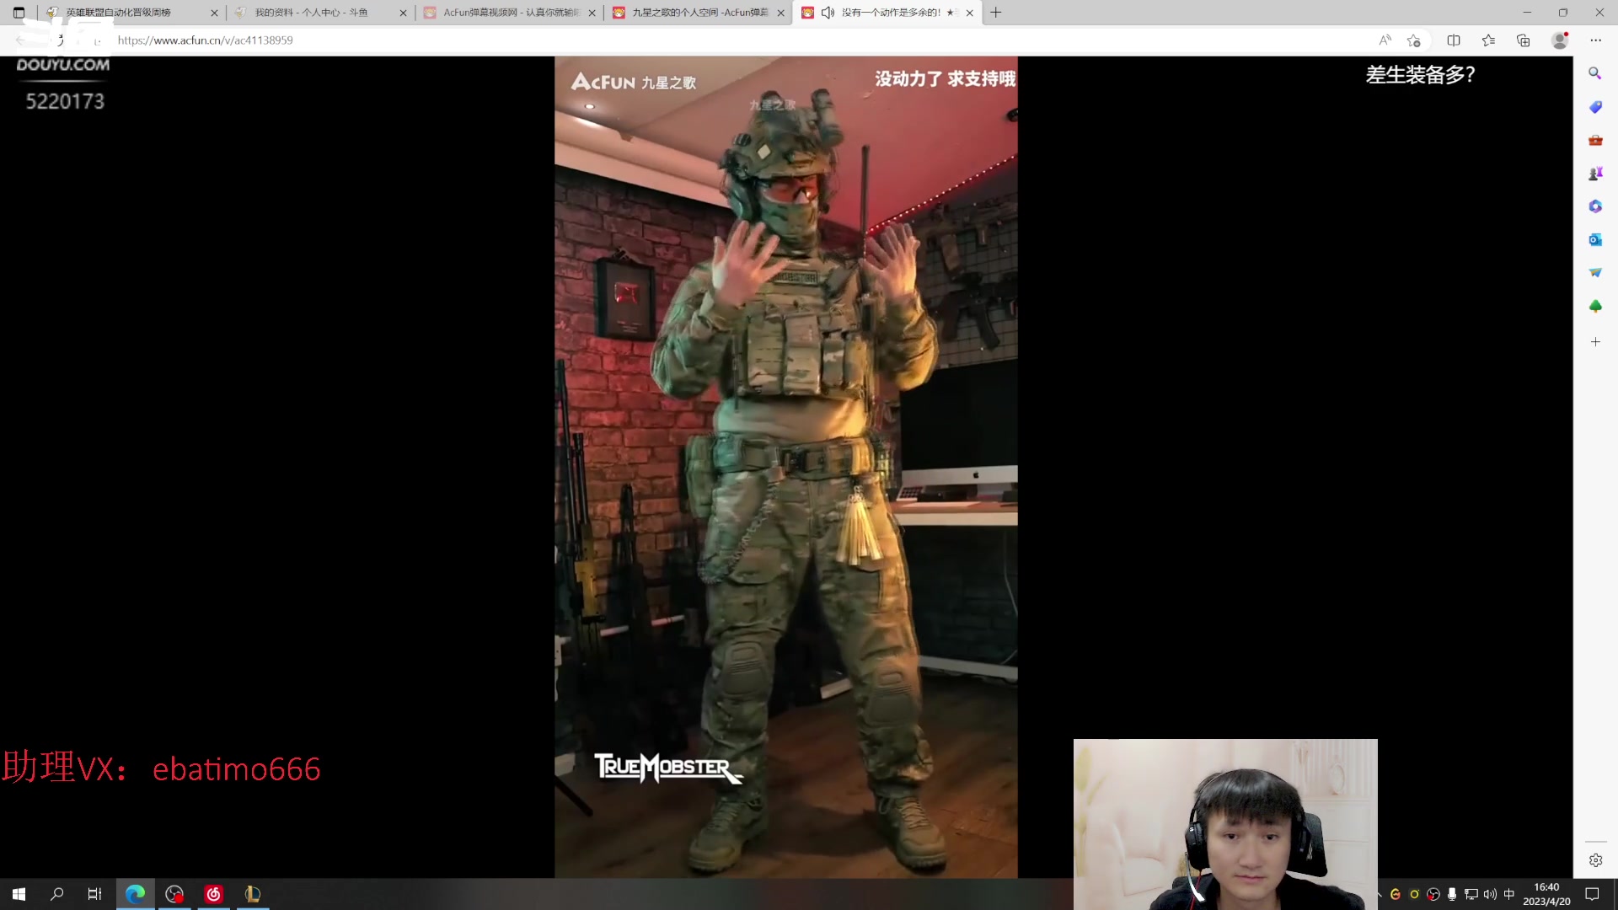The height and width of the screenshot is (910, 1618).
Task: Open the Edge sidebar Search icon
Action: 1594,74
